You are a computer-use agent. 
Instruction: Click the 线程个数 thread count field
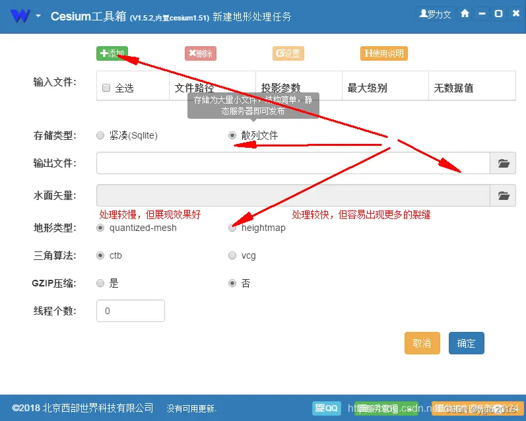pos(131,311)
